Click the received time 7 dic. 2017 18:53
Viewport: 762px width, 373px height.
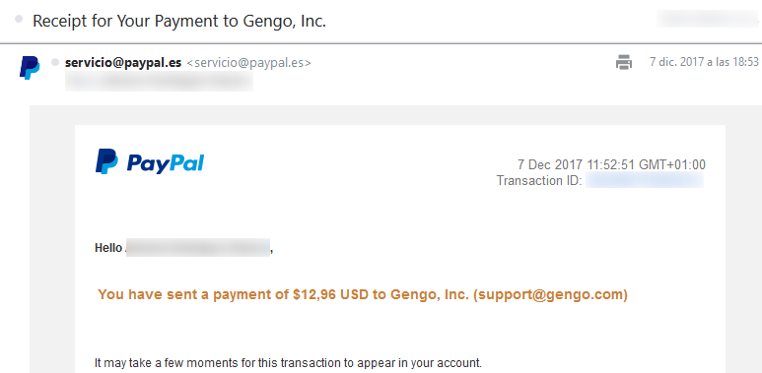(x=704, y=62)
